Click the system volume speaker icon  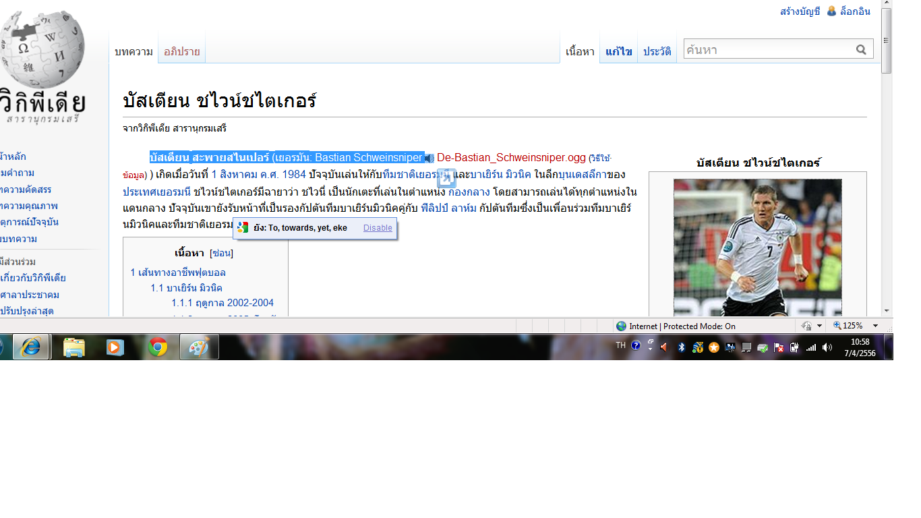tap(827, 347)
